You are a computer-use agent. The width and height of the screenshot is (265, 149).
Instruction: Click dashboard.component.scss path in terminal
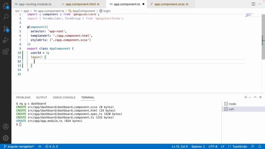point(63,107)
